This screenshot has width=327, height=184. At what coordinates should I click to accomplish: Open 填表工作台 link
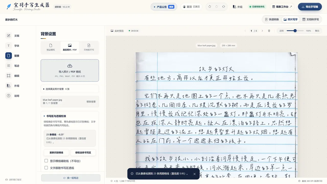point(282,7)
